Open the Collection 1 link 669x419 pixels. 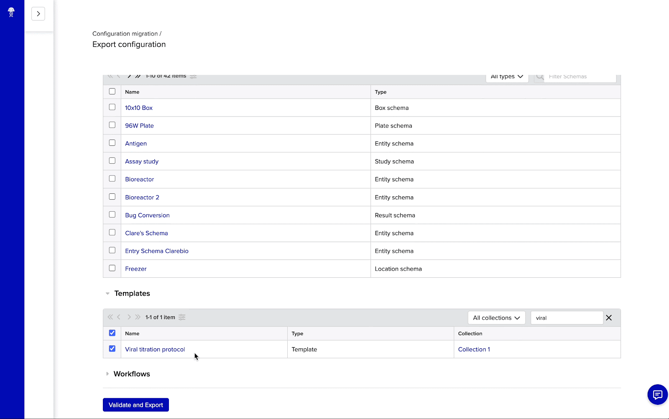pos(474,349)
